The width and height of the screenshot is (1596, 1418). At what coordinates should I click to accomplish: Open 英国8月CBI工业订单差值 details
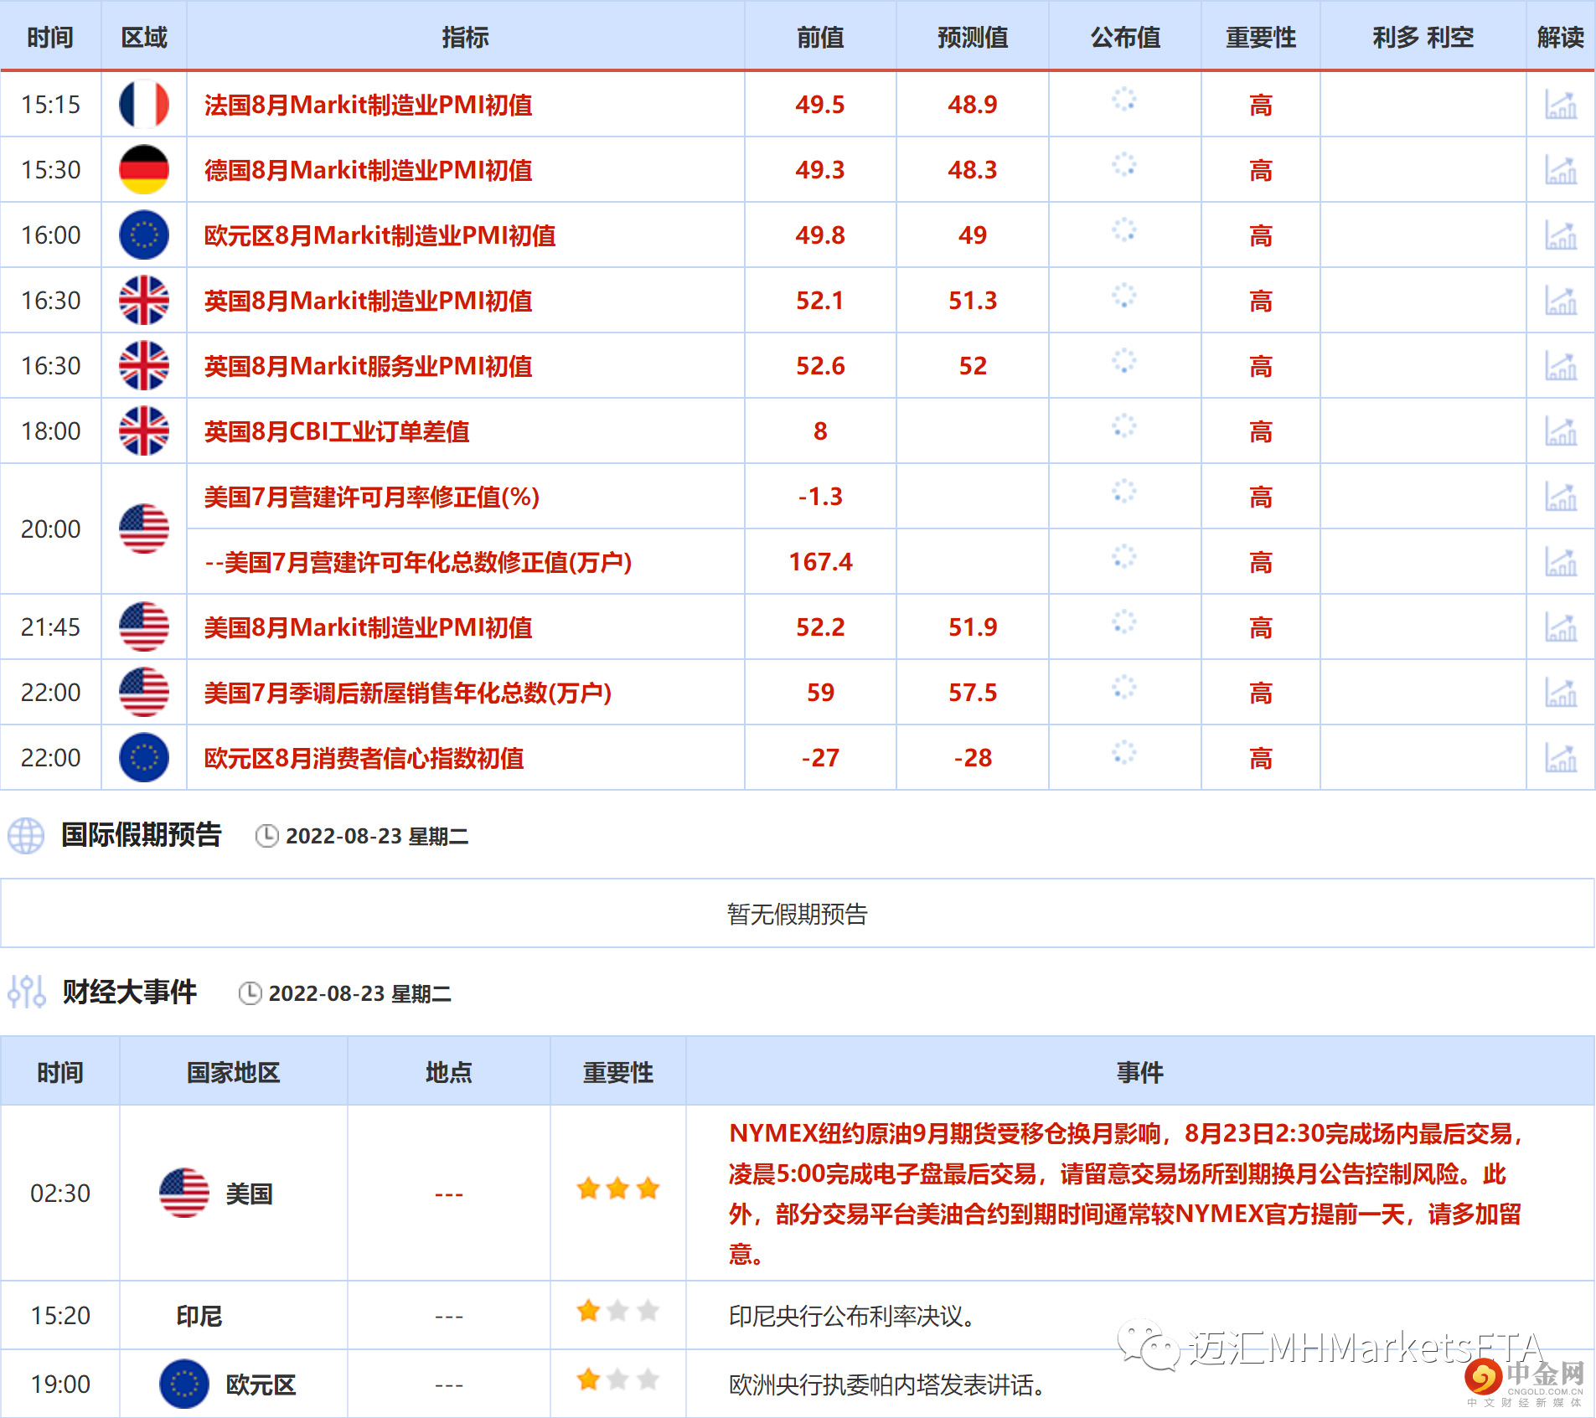(x=337, y=431)
